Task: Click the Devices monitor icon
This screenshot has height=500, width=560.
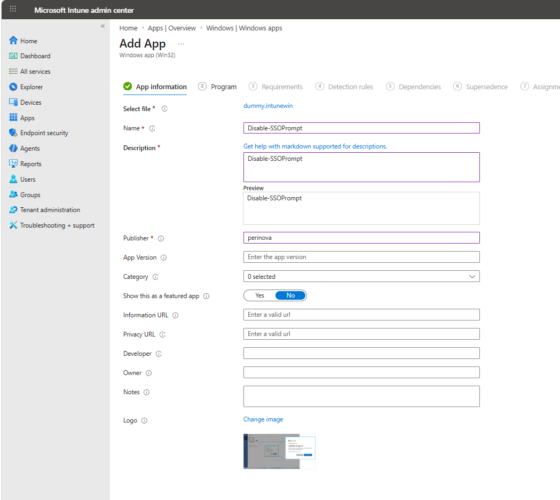Action: click(x=13, y=102)
